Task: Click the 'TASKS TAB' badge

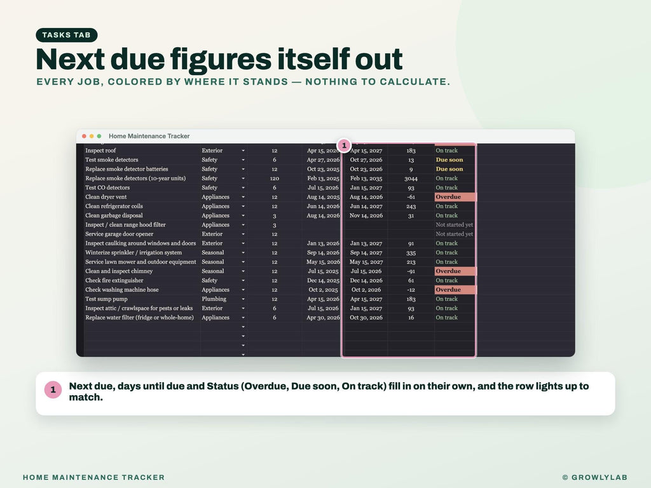Action: click(66, 35)
